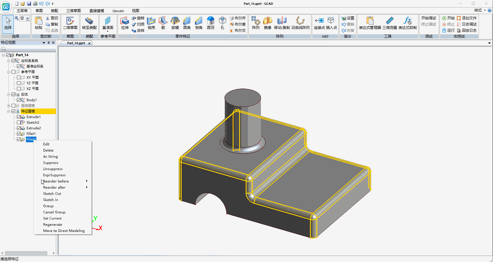Expand the 直接建模 tree node
Screen dimensions: 493x262
coord(9,106)
